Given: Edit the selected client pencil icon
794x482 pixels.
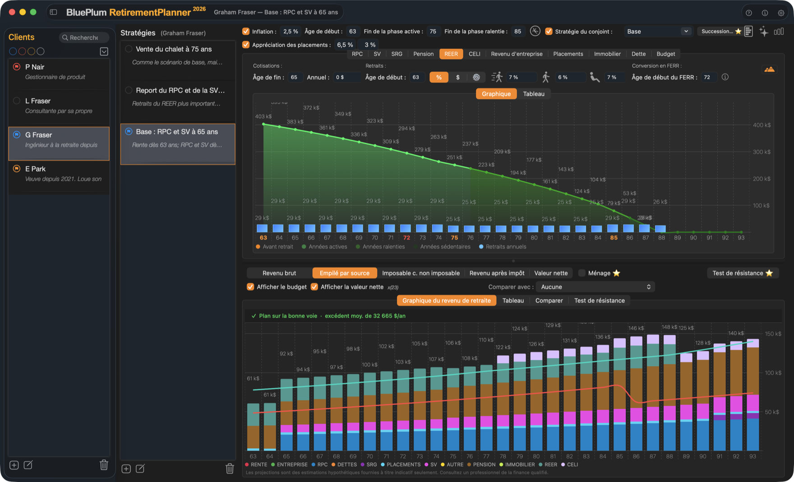Looking at the screenshot, I should pyautogui.click(x=28, y=465).
